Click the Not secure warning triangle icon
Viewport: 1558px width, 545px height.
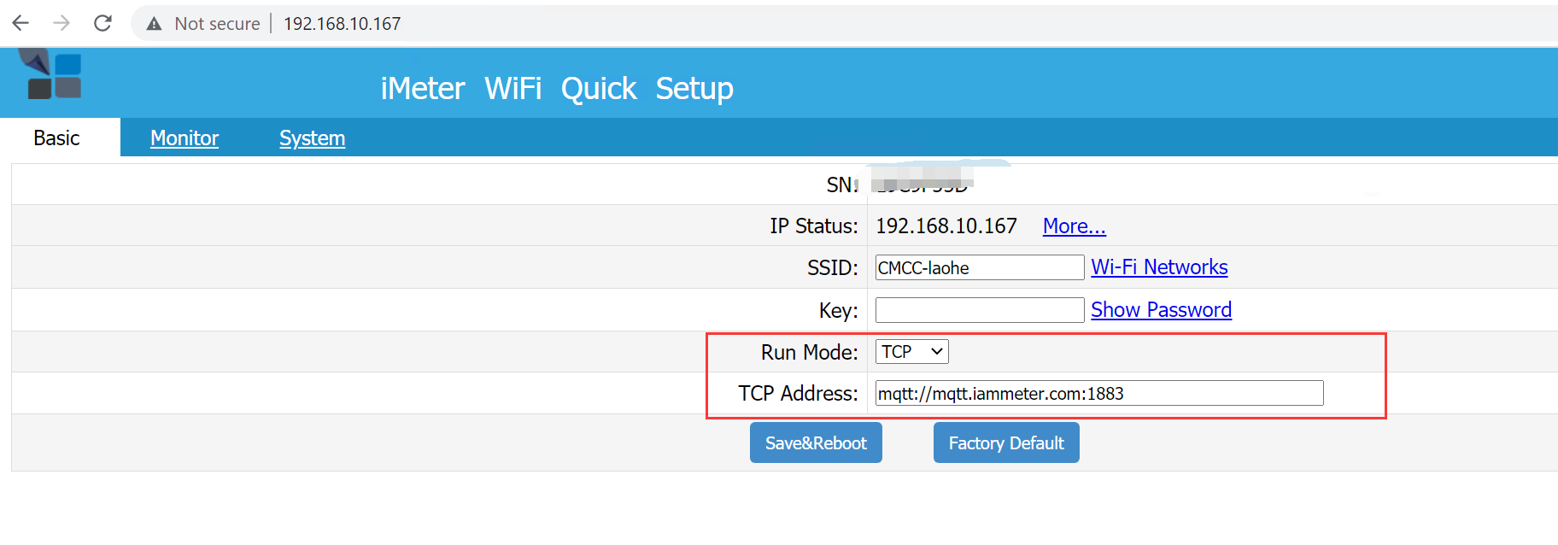tap(154, 24)
